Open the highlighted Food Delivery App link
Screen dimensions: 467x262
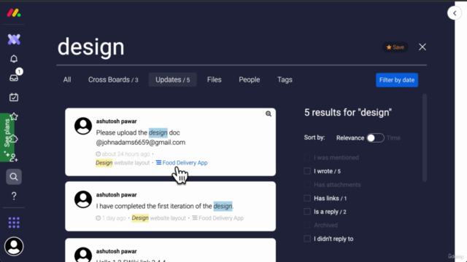coord(182,163)
